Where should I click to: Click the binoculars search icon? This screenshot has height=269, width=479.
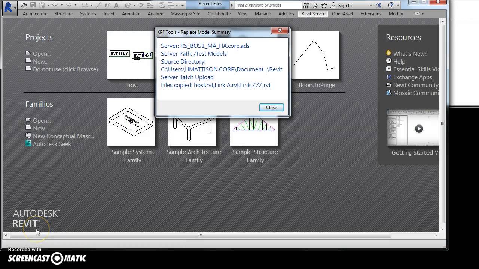click(x=306, y=5)
